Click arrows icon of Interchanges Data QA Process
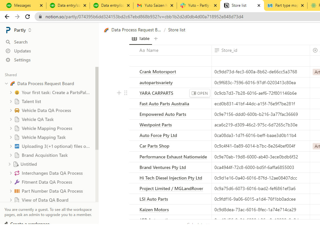The width and height of the screenshot is (320, 240). point(17,173)
